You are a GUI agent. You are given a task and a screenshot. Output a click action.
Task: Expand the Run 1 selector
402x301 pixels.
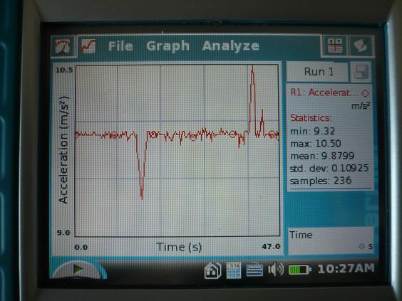[317, 72]
